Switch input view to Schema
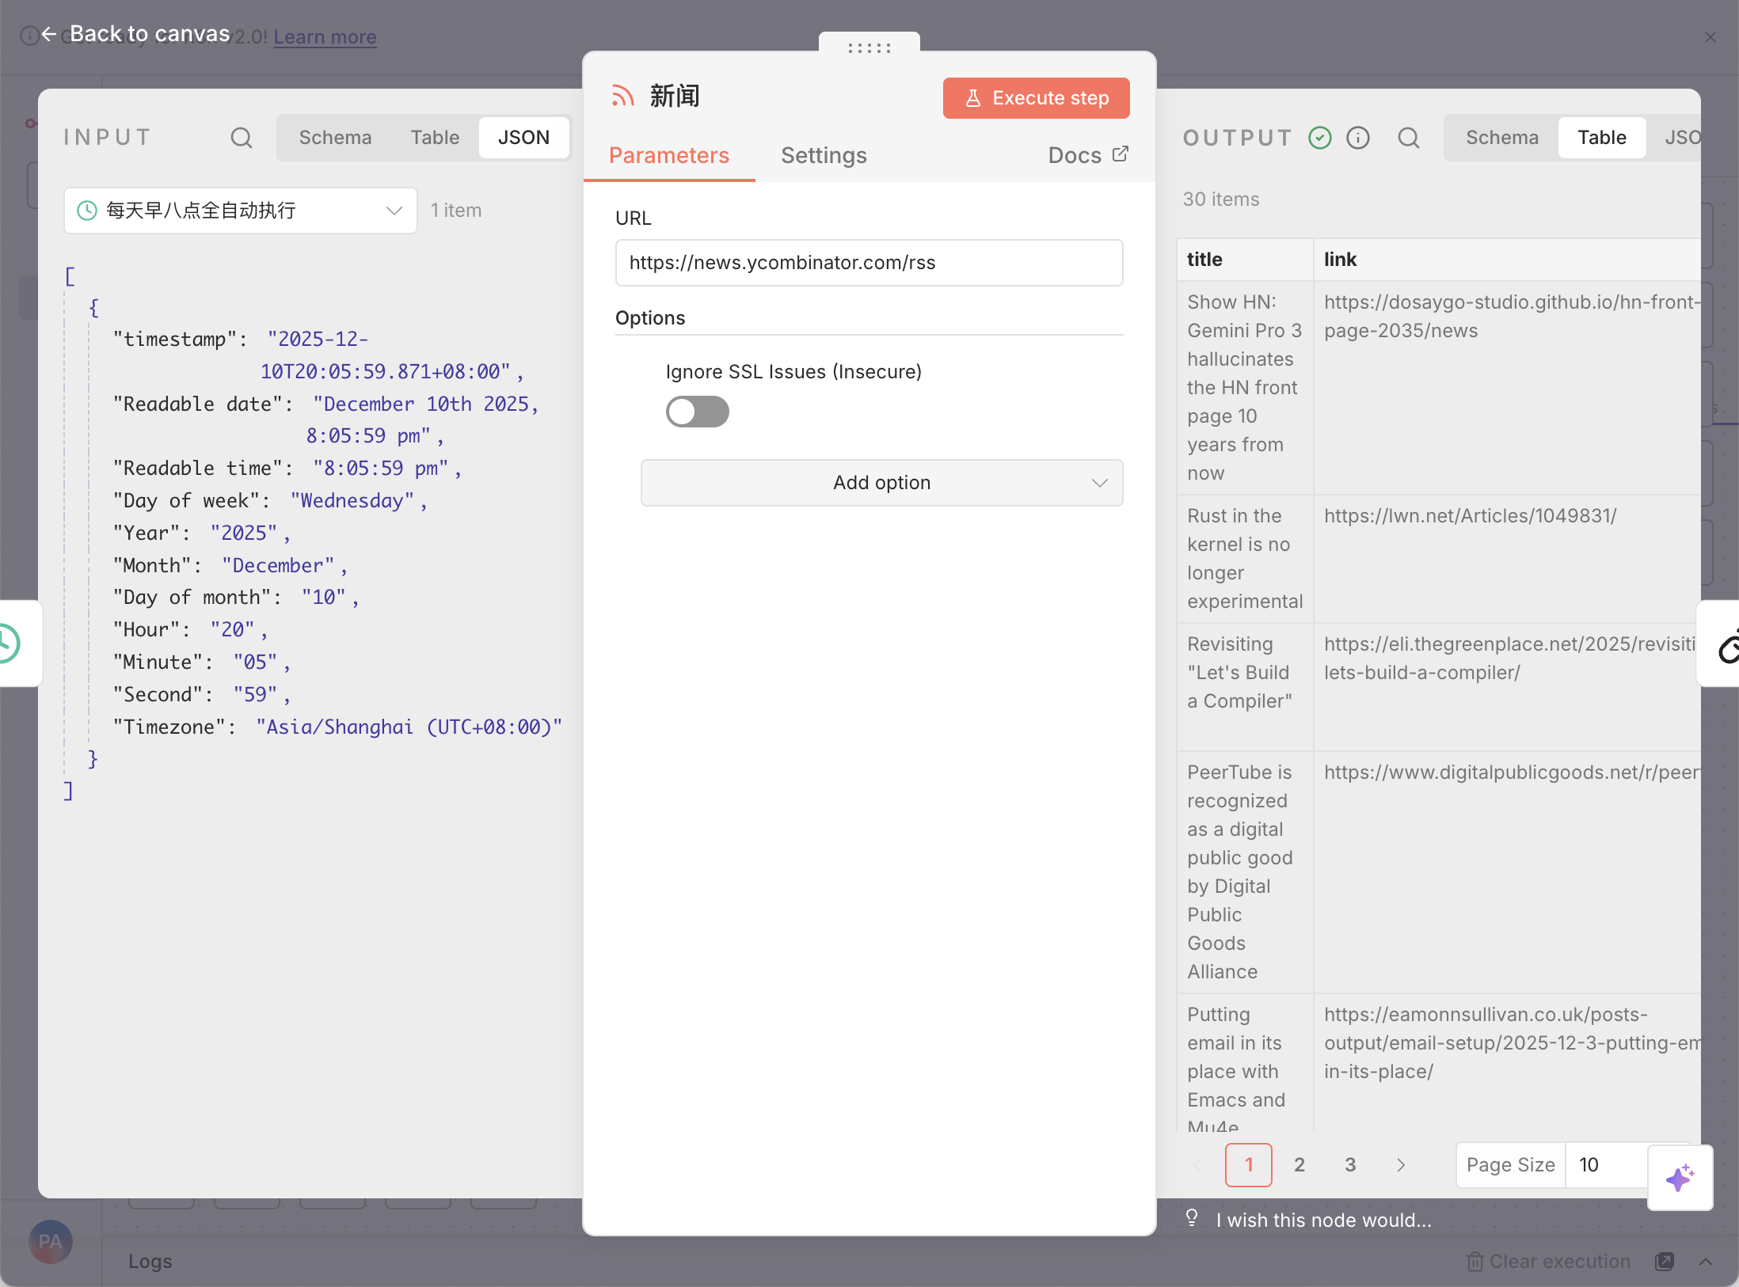 click(x=335, y=138)
